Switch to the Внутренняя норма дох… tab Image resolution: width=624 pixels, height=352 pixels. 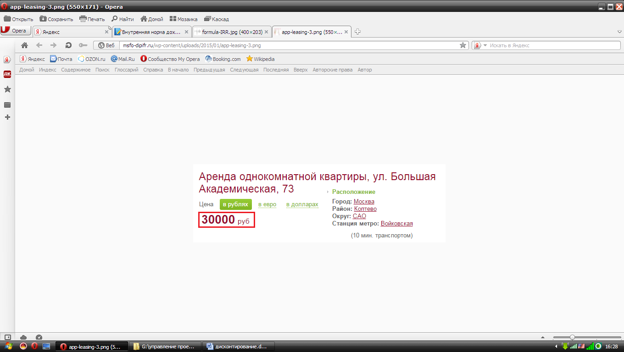click(151, 32)
